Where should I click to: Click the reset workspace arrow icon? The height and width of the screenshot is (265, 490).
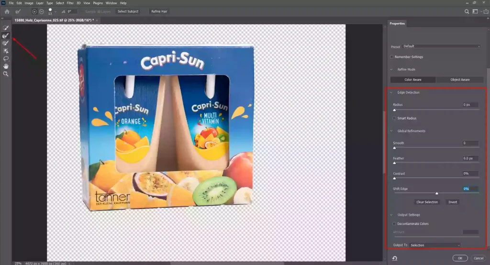pos(395,258)
